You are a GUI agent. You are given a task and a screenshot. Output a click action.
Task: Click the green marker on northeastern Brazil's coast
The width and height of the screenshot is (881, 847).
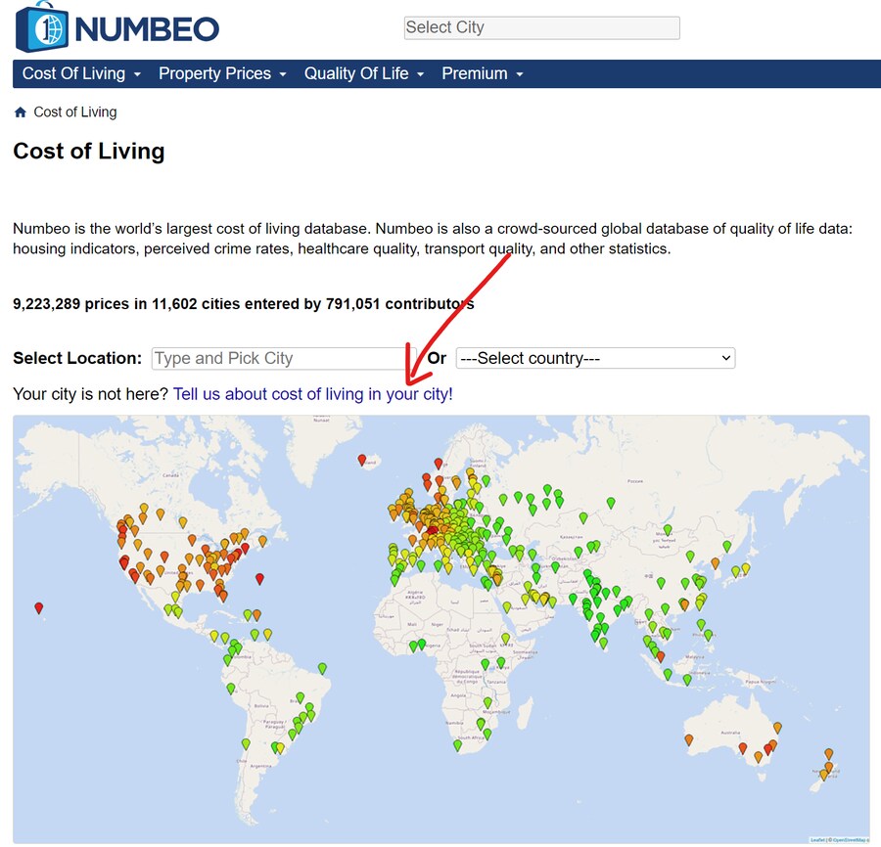pos(322,669)
